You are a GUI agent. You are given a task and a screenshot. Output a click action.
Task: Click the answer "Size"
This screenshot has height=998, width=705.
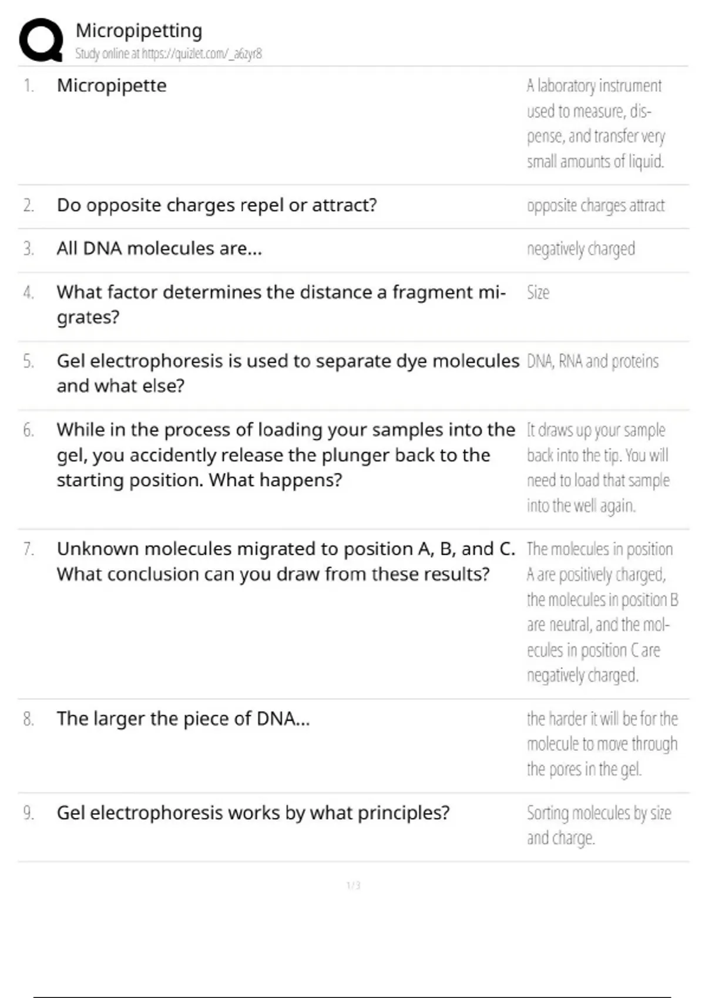click(x=538, y=292)
